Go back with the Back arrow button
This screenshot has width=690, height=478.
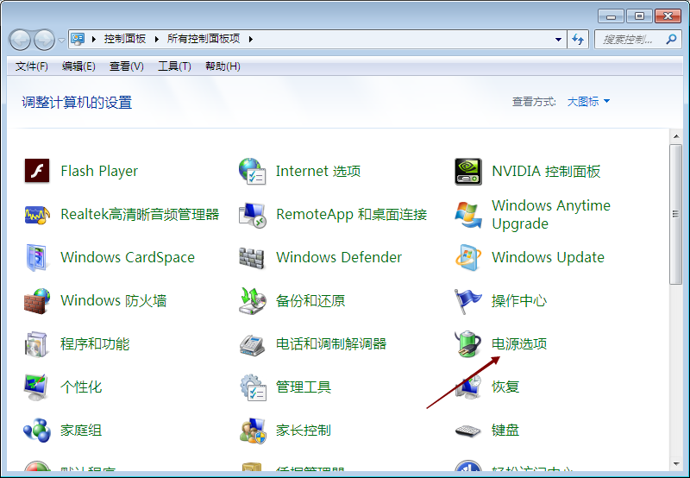point(20,40)
